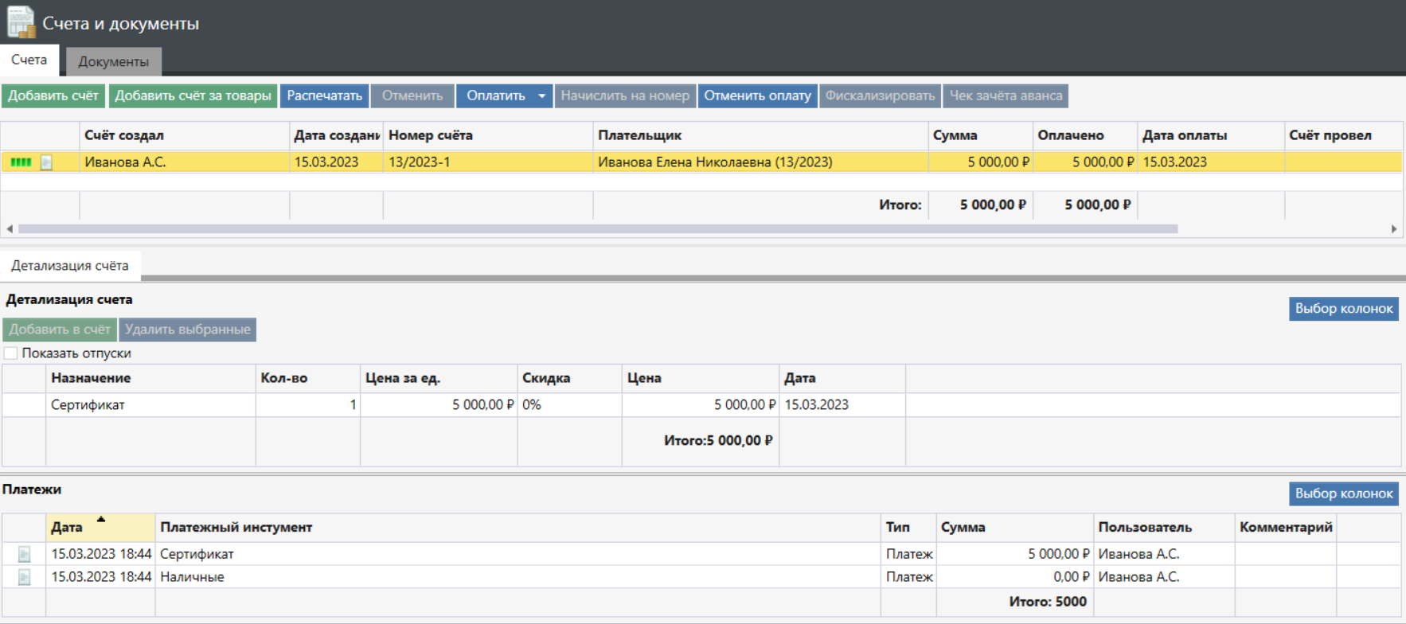Click the Счета и документы app icon
This screenshot has width=1406, height=624.
tap(21, 22)
